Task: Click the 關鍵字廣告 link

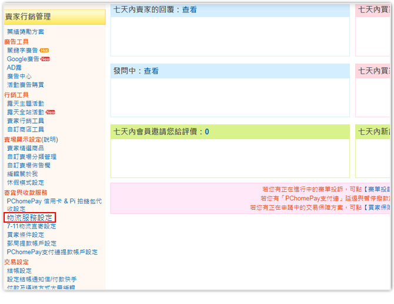Action: coord(23,50)
